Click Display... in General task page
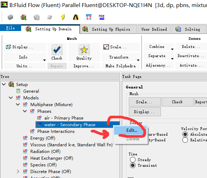The width and height of the screenshot is (207, 178). coord(145,112)
